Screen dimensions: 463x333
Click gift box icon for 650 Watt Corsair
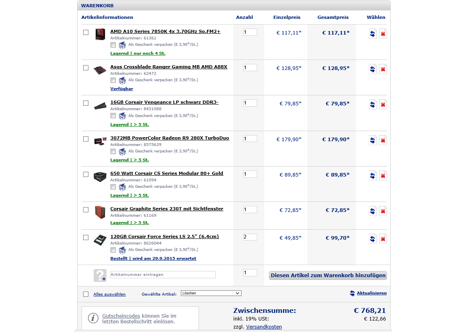click(x=122, y=187)
